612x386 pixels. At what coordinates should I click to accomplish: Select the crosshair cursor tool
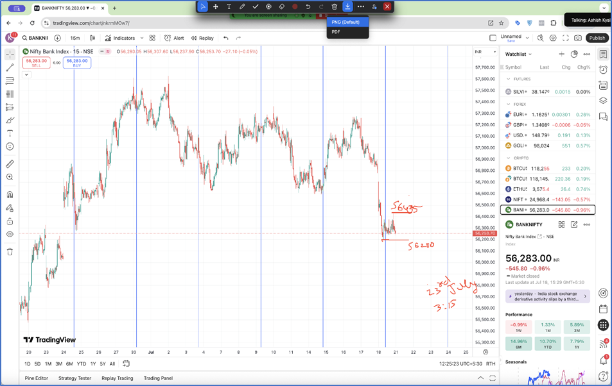pyautogui.click(x=10, y=55)
